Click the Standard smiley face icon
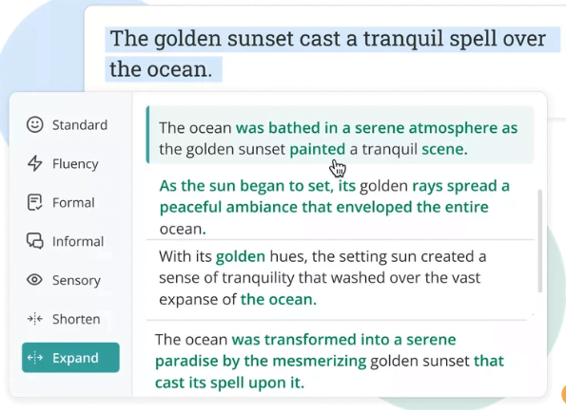Screen dimensions: 566x410 point(34,124)
